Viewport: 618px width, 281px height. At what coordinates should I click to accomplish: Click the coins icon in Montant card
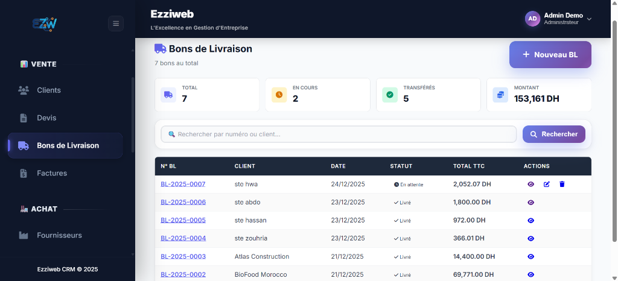pos(500,95)
